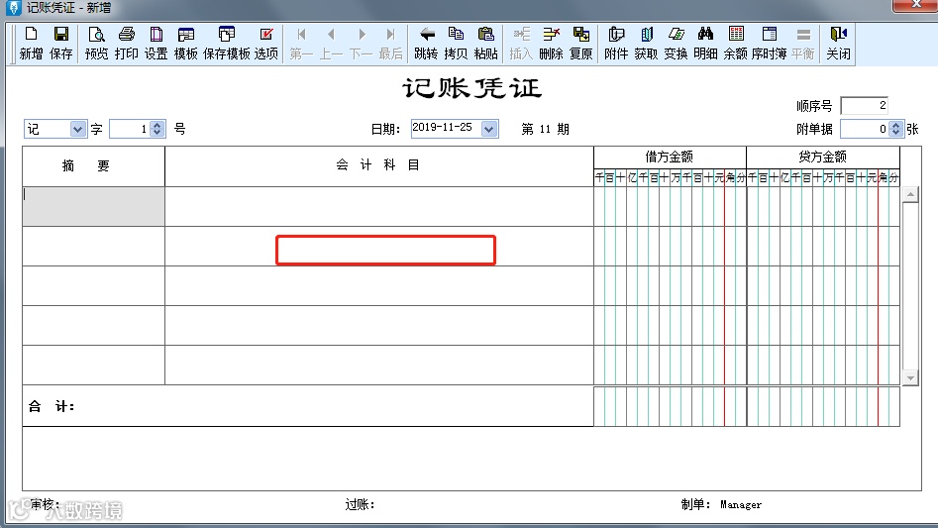Click the 拷贝 copy icon
Image resolution: width=938 pixels, height=528 pixels.
tap(456, 43)
